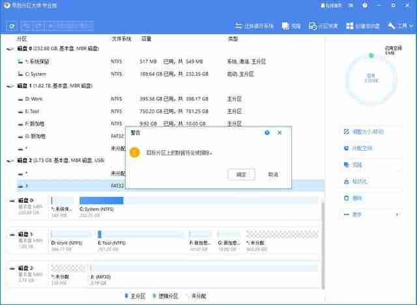
Task: Click Allocate Space (分配空间) in the right panel
Action: click(361, 148)
